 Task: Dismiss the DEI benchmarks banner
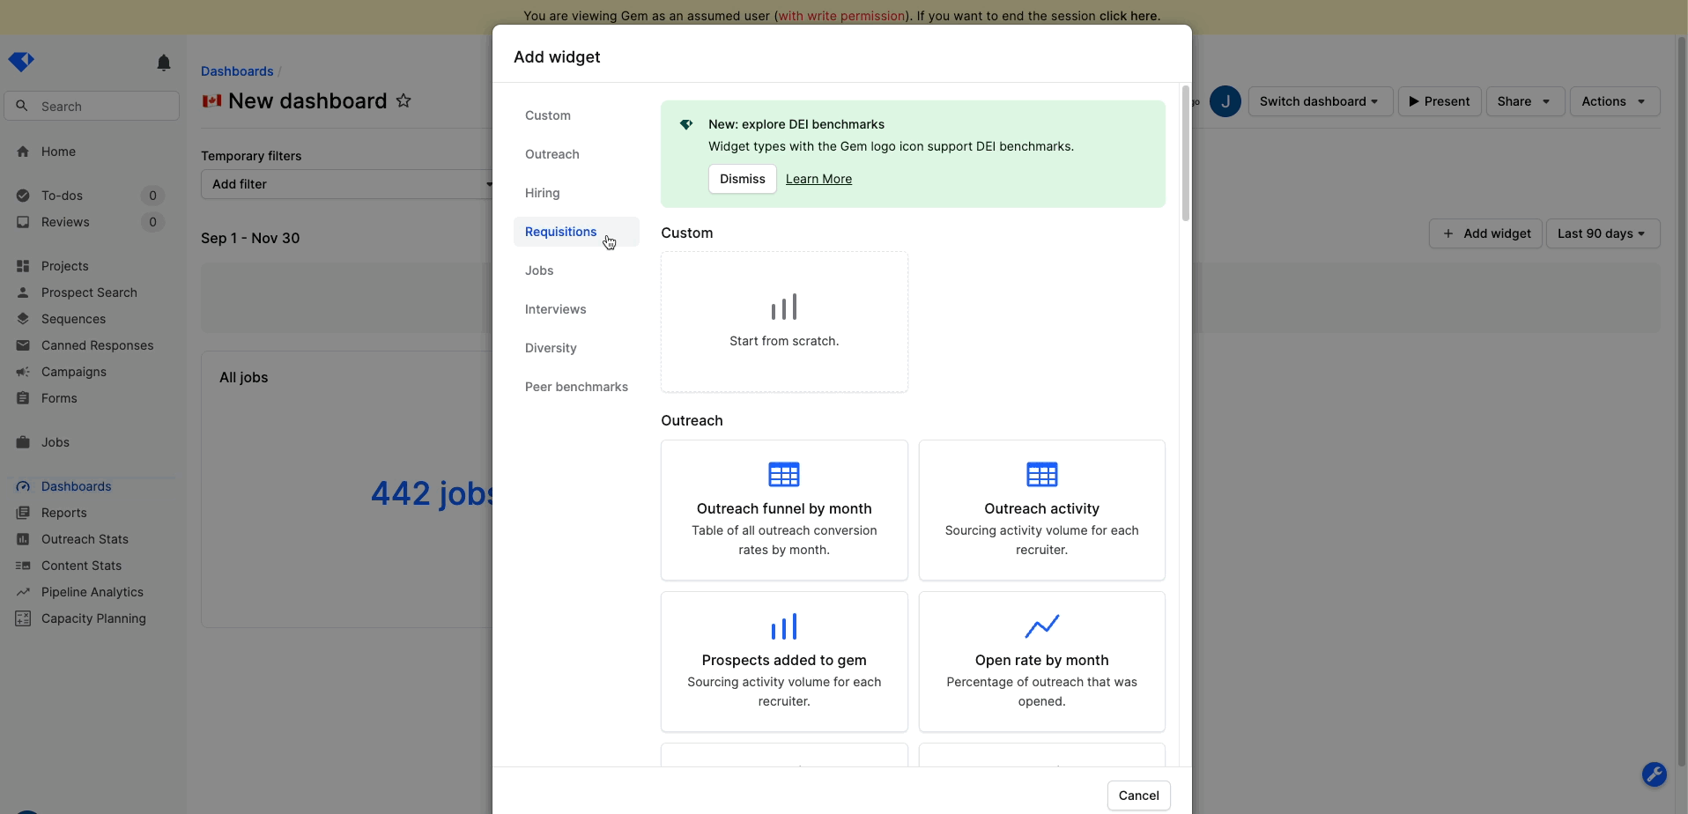pyautogui.click(x=742, y=179)
